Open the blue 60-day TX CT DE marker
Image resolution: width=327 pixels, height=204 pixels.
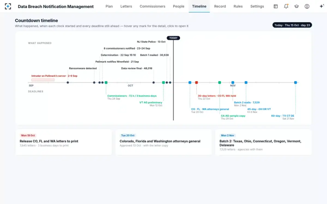(x=295, y=82)
